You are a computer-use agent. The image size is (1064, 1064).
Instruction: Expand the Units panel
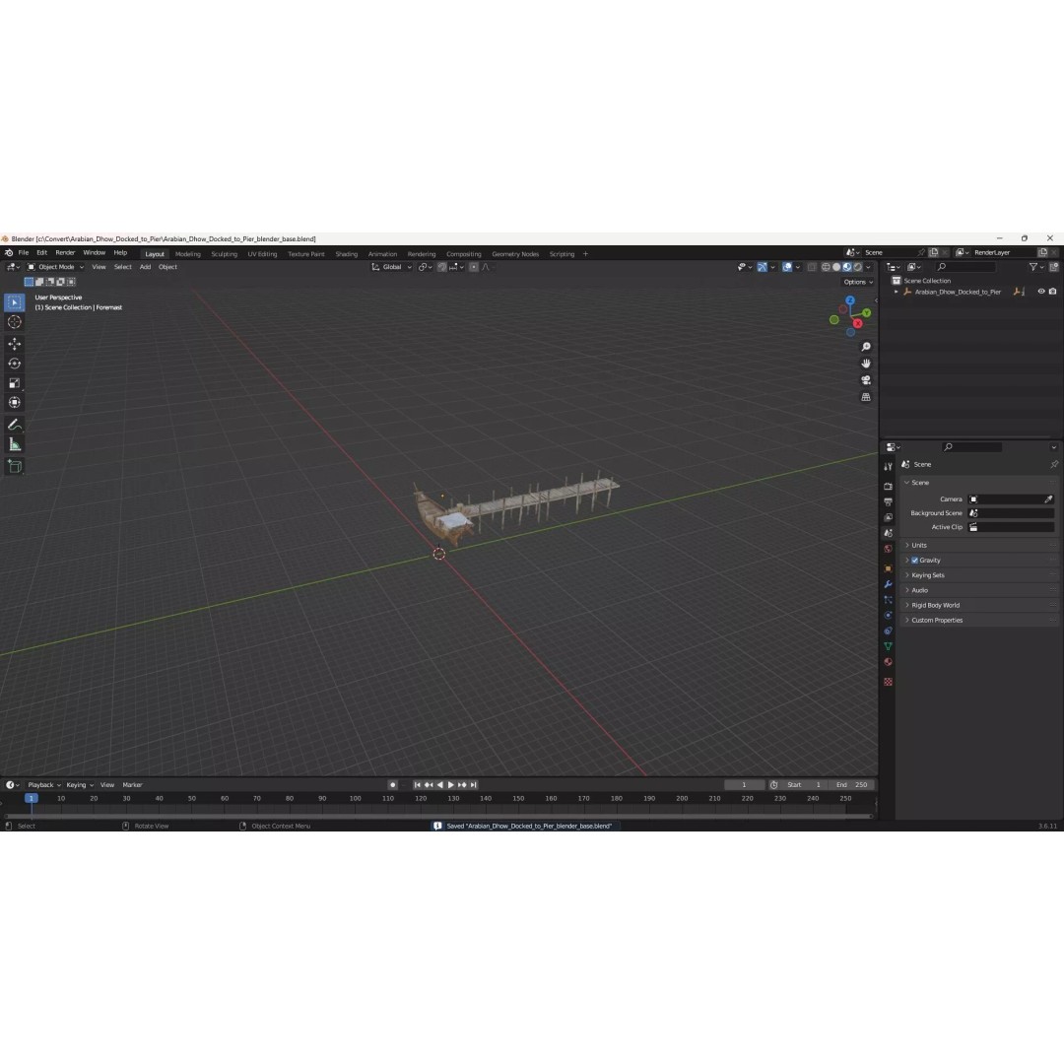(980, 546)
